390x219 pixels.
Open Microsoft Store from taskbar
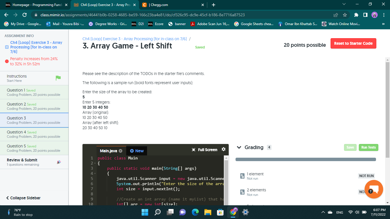(220, 212)
